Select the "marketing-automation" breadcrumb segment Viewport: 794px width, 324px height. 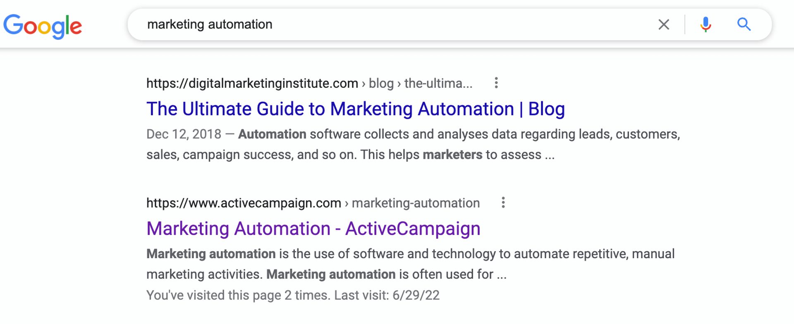(x=415, y=203)
